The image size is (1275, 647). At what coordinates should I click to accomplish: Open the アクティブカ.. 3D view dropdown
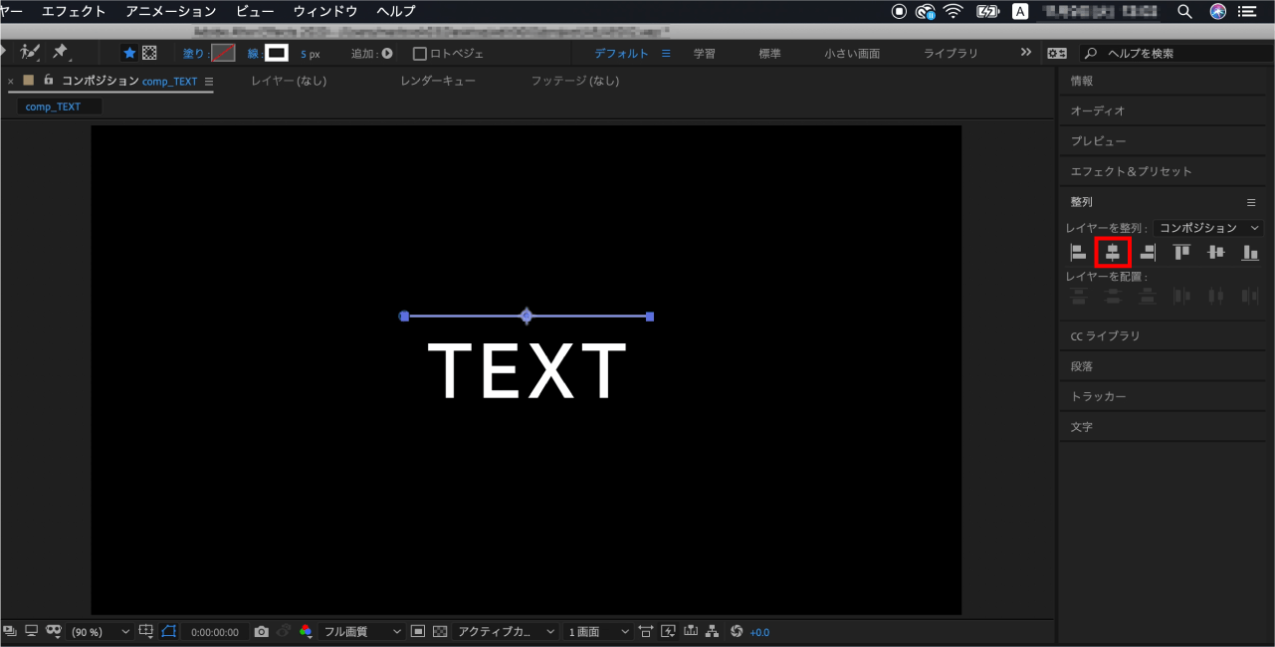[x=507, y=632]
